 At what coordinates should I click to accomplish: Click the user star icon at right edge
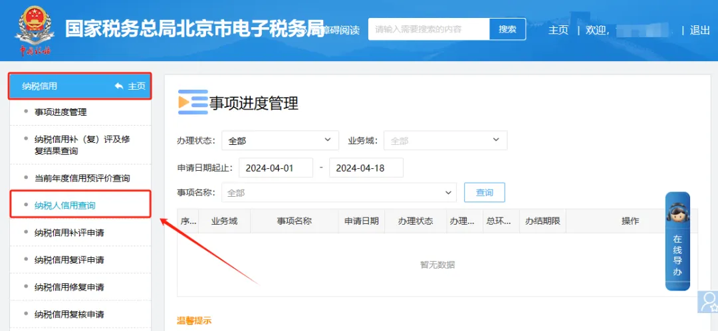click(709, 302)
